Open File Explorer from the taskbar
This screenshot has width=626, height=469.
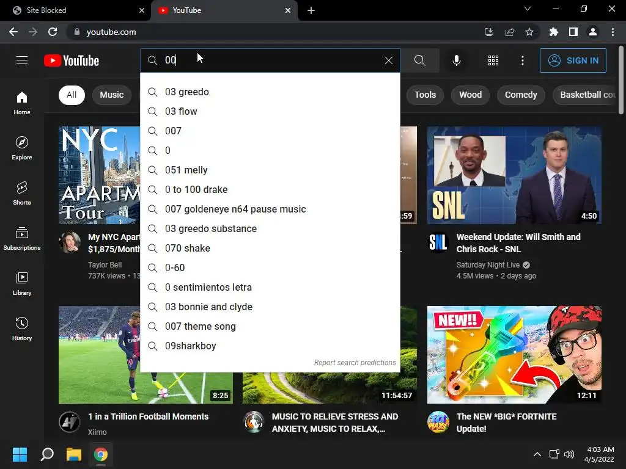click(74, 454)
